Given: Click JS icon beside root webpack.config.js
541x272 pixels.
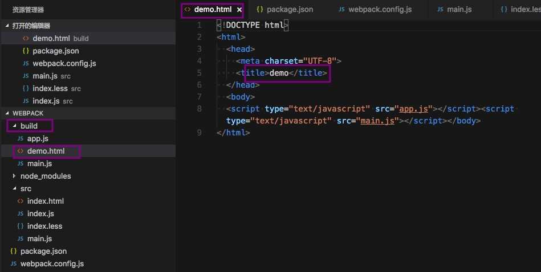Looking at the screenshot, I should 14,263.
